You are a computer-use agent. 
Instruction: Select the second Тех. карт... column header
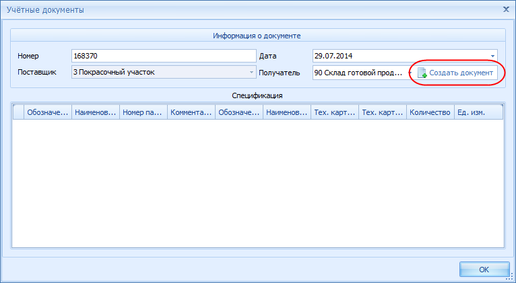coord(383,113)
